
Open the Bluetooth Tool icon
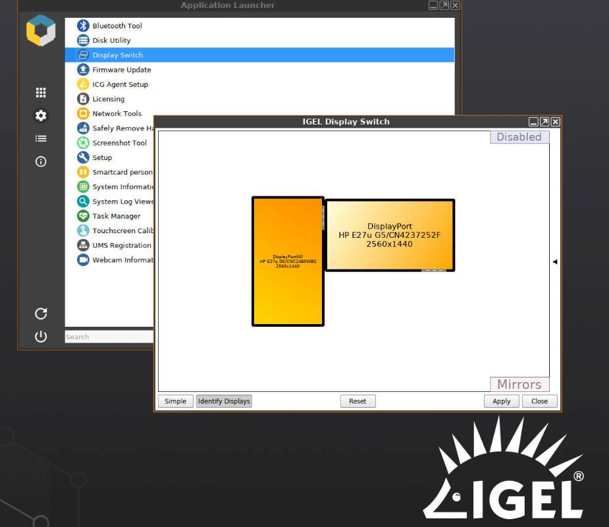click(83, 26)
